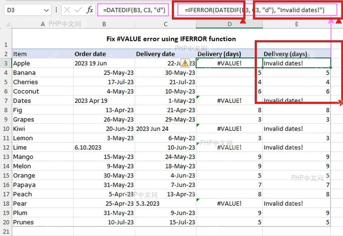Image resolution: width=343 pixels, height=236 pixels.
Task: Click the Enter checkmark formula icon
Action: point(78,10)
